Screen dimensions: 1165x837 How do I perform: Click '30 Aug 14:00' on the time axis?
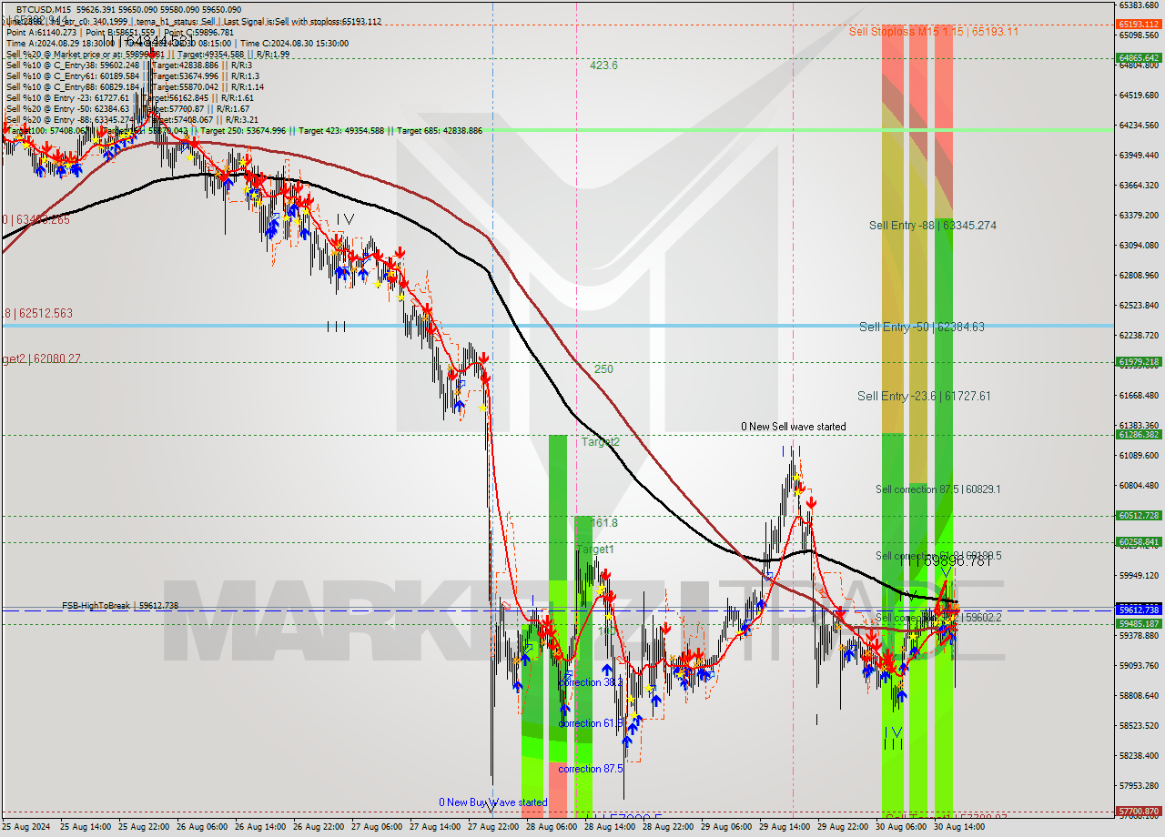(x=958, y=828)
